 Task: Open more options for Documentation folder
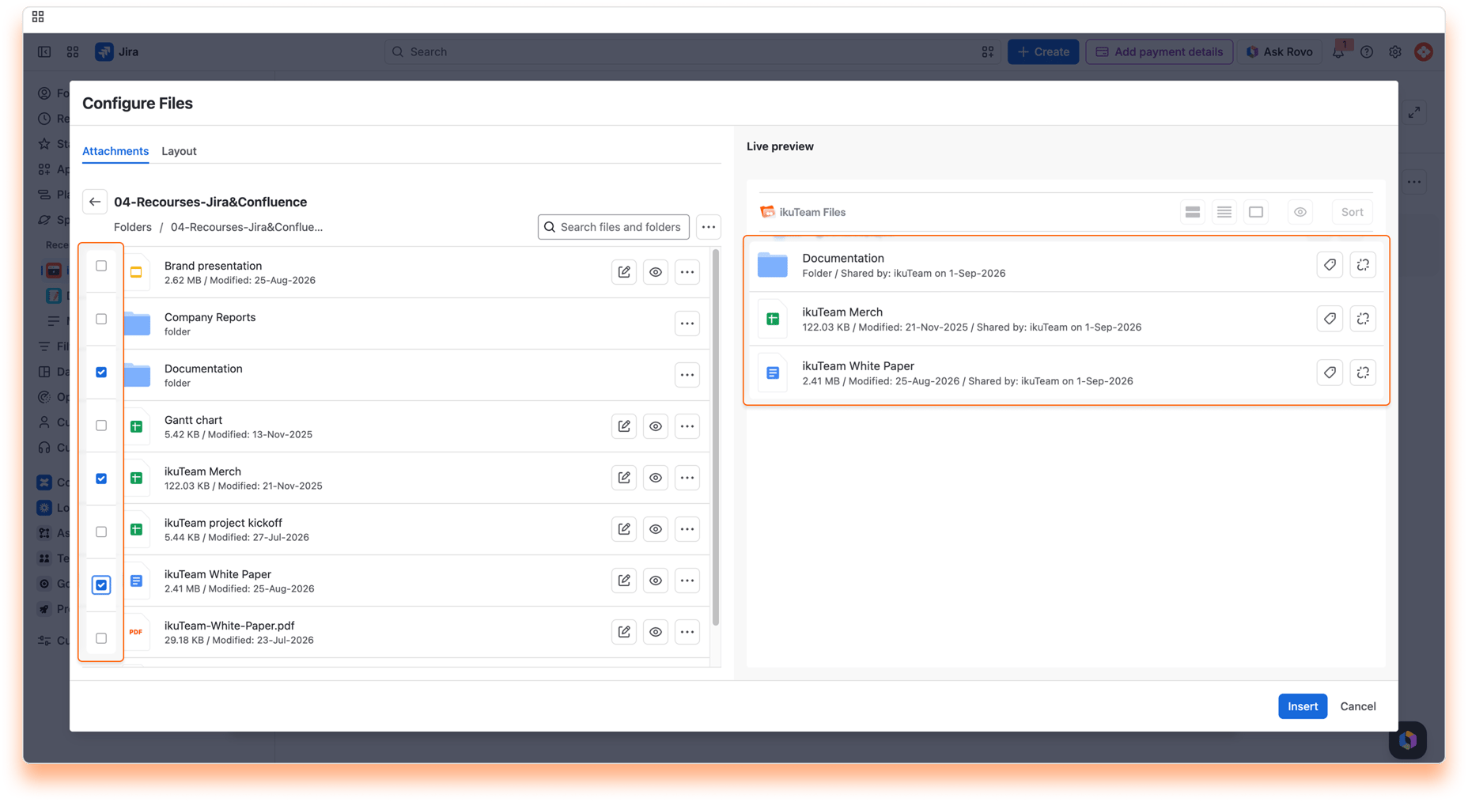click(687, 375)
